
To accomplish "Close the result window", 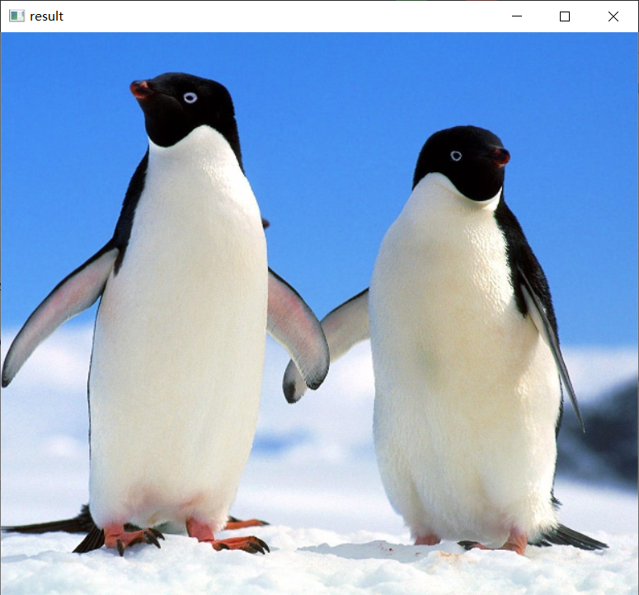I will (613, 16).
